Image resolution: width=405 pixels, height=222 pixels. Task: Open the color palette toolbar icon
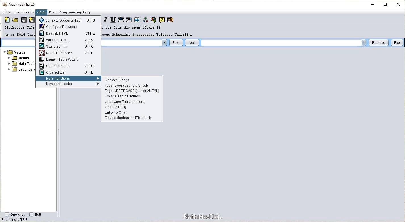tap(153, 20)
